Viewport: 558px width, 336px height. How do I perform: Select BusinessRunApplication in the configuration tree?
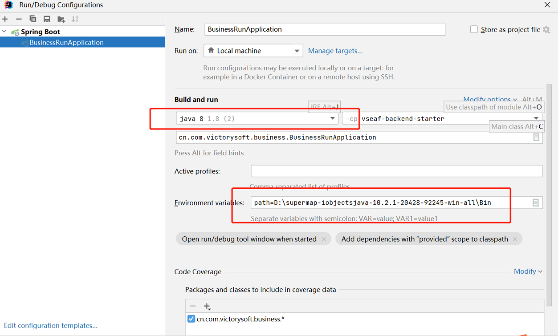tap(66, 42)
